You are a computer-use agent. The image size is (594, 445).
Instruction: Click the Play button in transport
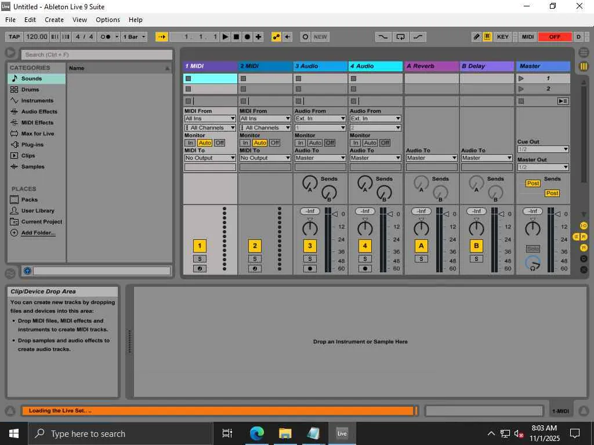click(226, 37)
